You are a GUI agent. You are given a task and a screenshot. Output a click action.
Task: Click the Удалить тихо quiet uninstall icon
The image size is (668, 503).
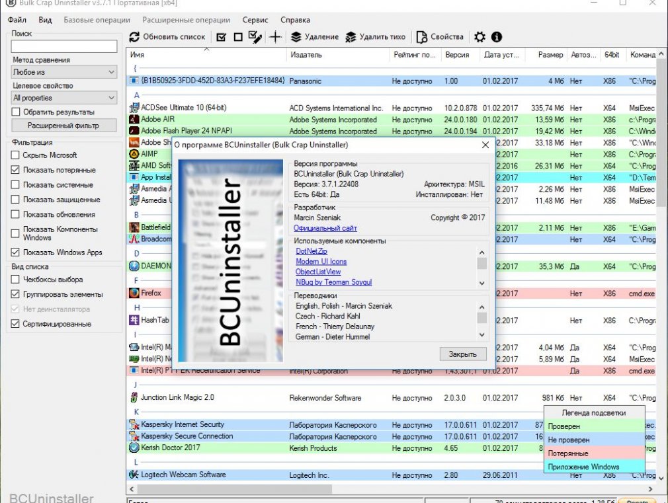click(x=351, y=37)
